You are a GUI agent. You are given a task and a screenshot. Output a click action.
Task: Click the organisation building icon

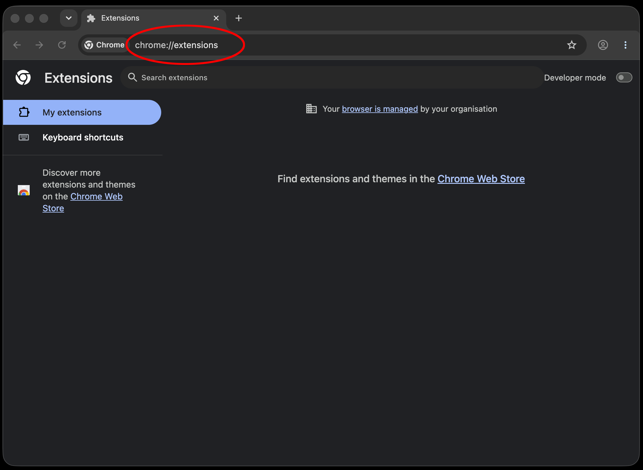click(311, 109)
